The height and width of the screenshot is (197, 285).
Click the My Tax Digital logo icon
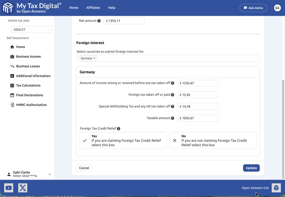coord(8,8)
